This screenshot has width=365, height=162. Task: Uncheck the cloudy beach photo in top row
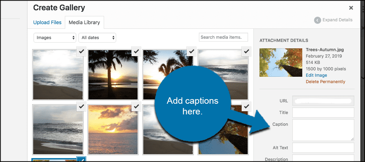[82, 51]
